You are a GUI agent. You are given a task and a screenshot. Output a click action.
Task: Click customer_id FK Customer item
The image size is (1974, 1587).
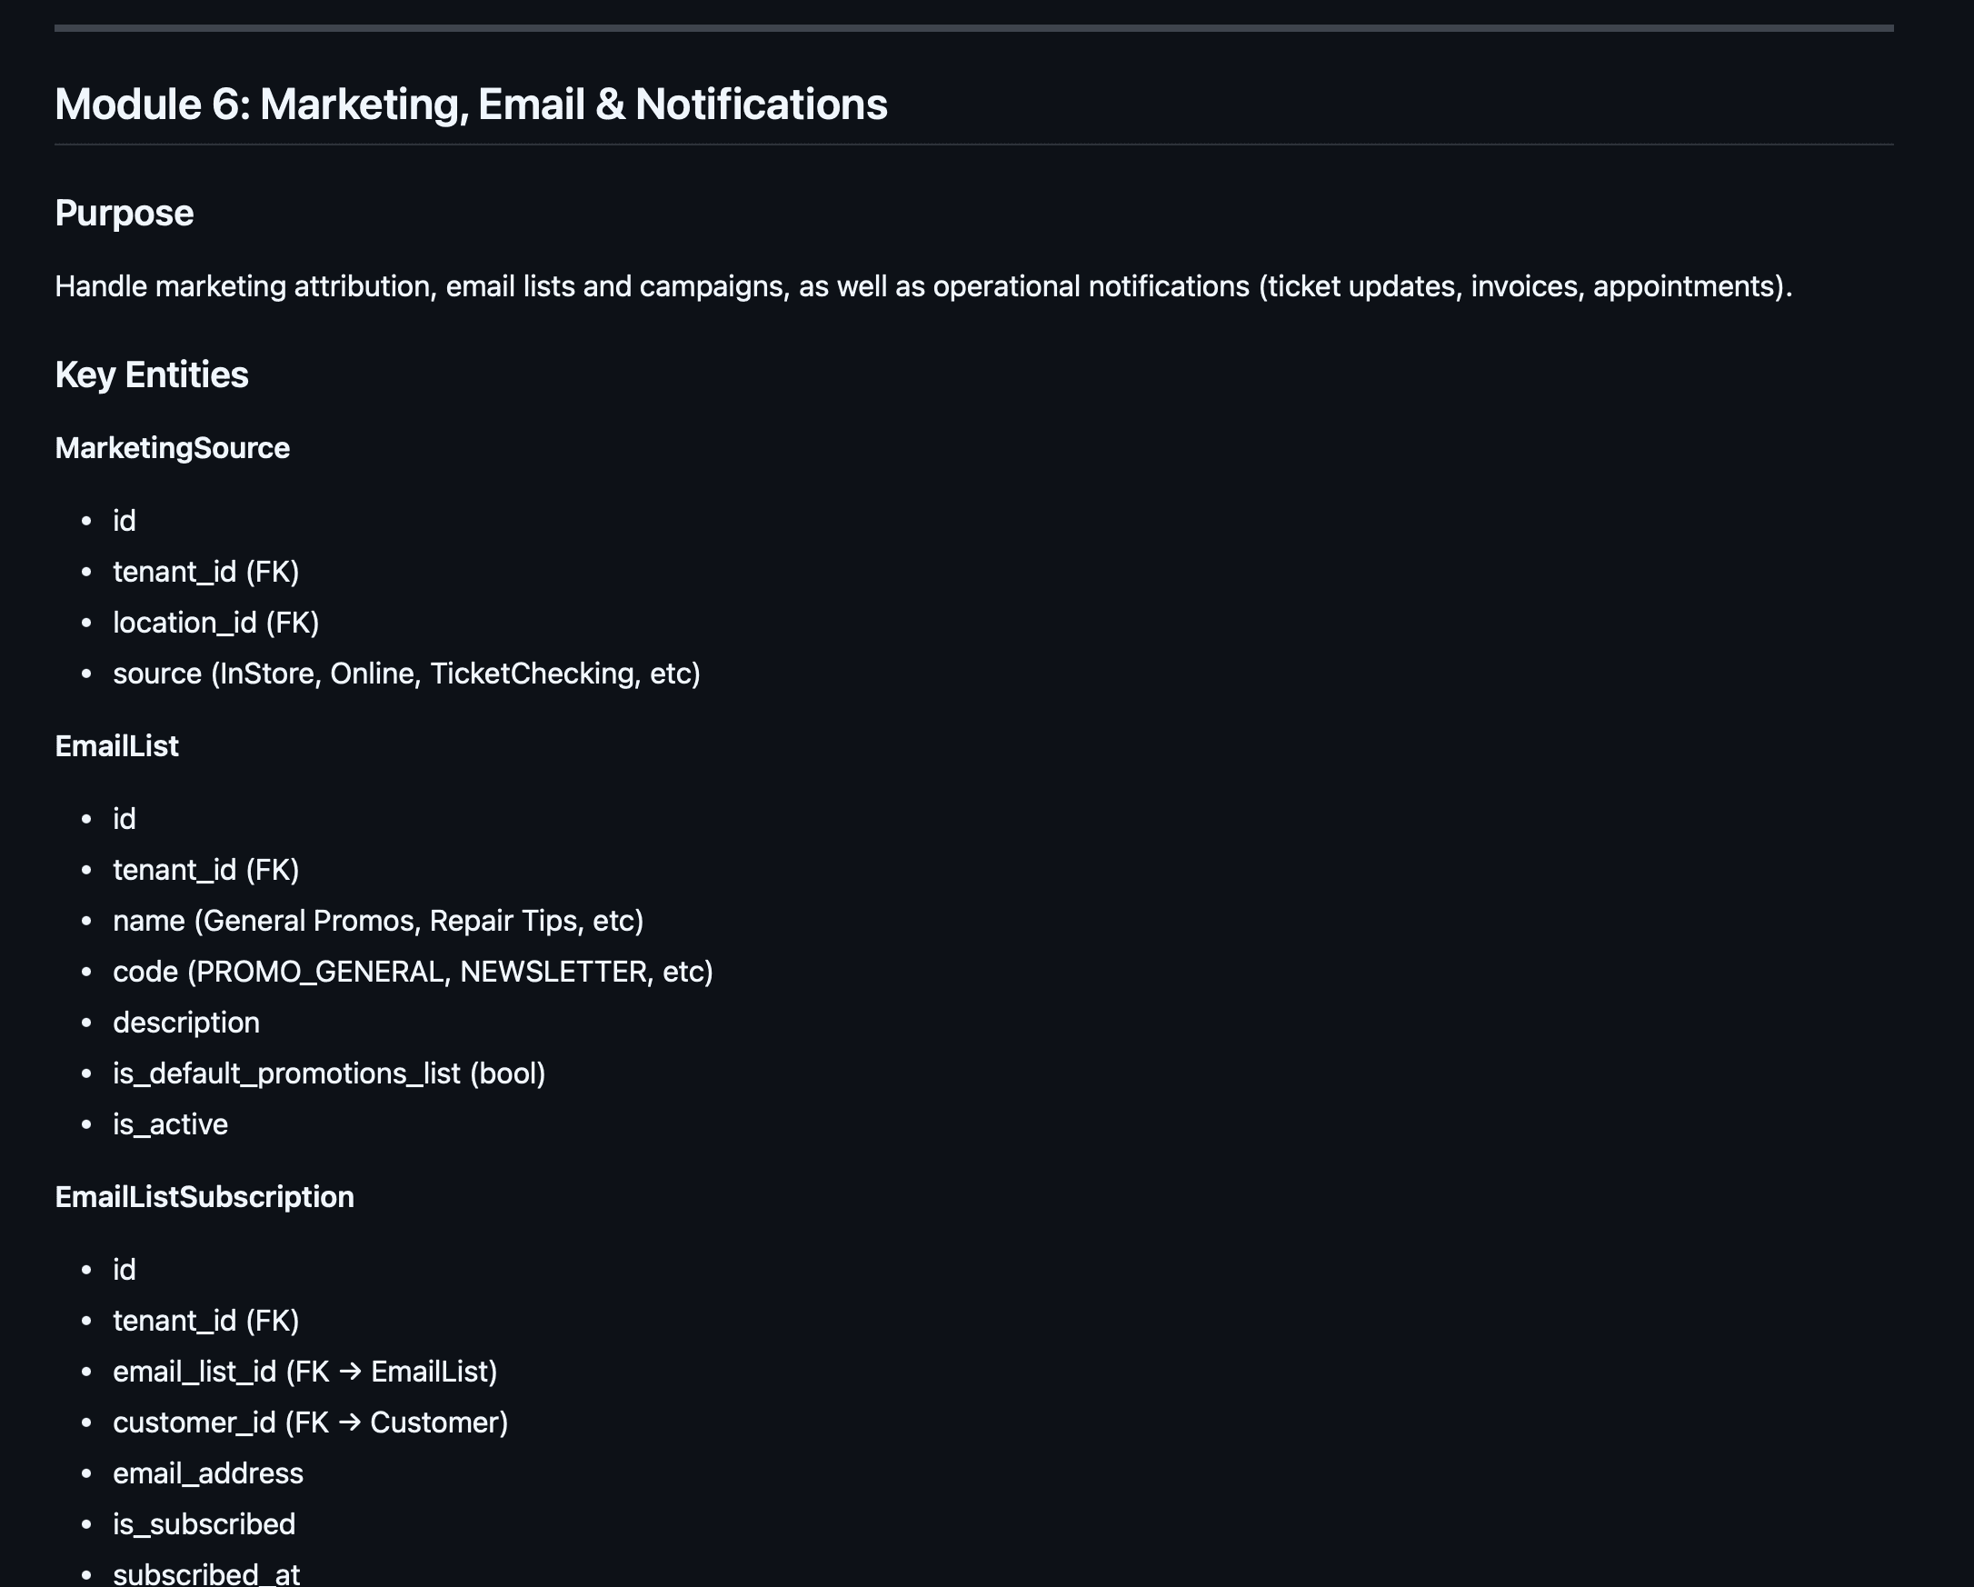(310, 1422)
